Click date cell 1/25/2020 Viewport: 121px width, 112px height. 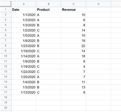click(24, 77)
